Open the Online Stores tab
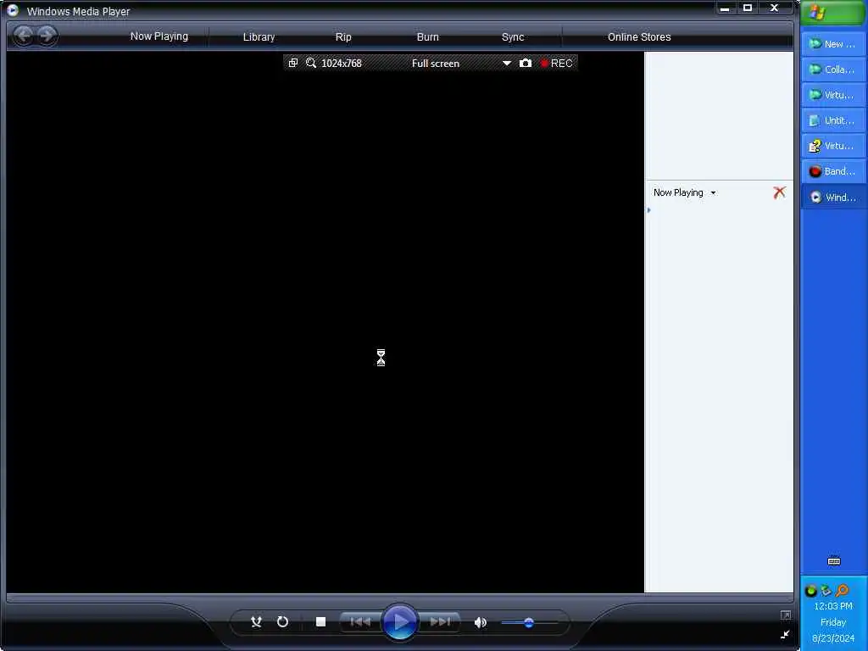 (639, 37)
